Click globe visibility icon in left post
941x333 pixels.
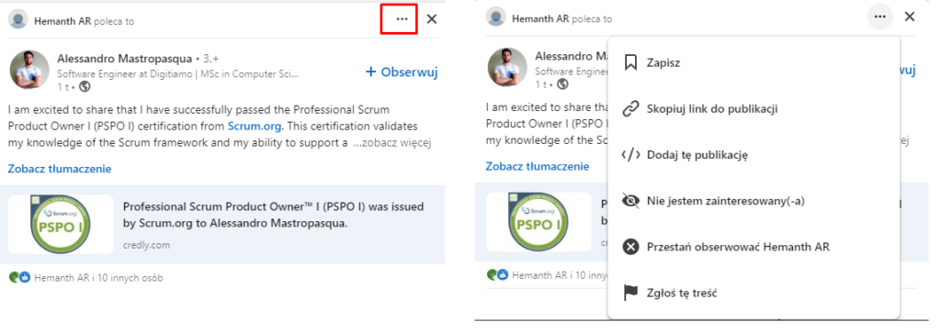[85, 87]
